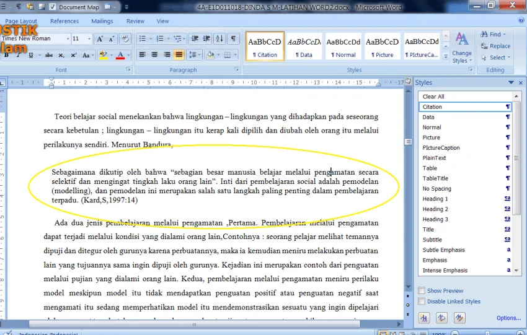This screenshot has width=527, height=335.
Task: Toggle Show/Hide paragraph marks icon
Action: click(x=233, y=38)
